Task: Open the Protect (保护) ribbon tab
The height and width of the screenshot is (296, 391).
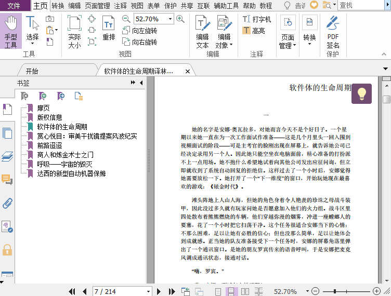Action: pyautogui.click(x=171, y=6)
